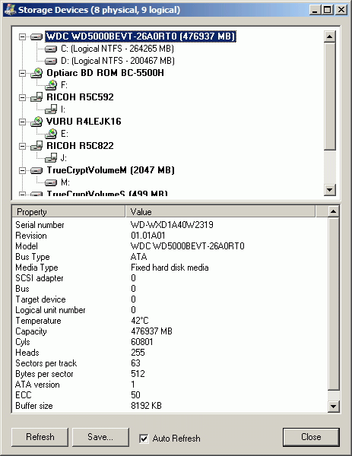The image size is (352, 456).
Task: Click the Storage Devices title bar app icon
Action: pos(10,10)
